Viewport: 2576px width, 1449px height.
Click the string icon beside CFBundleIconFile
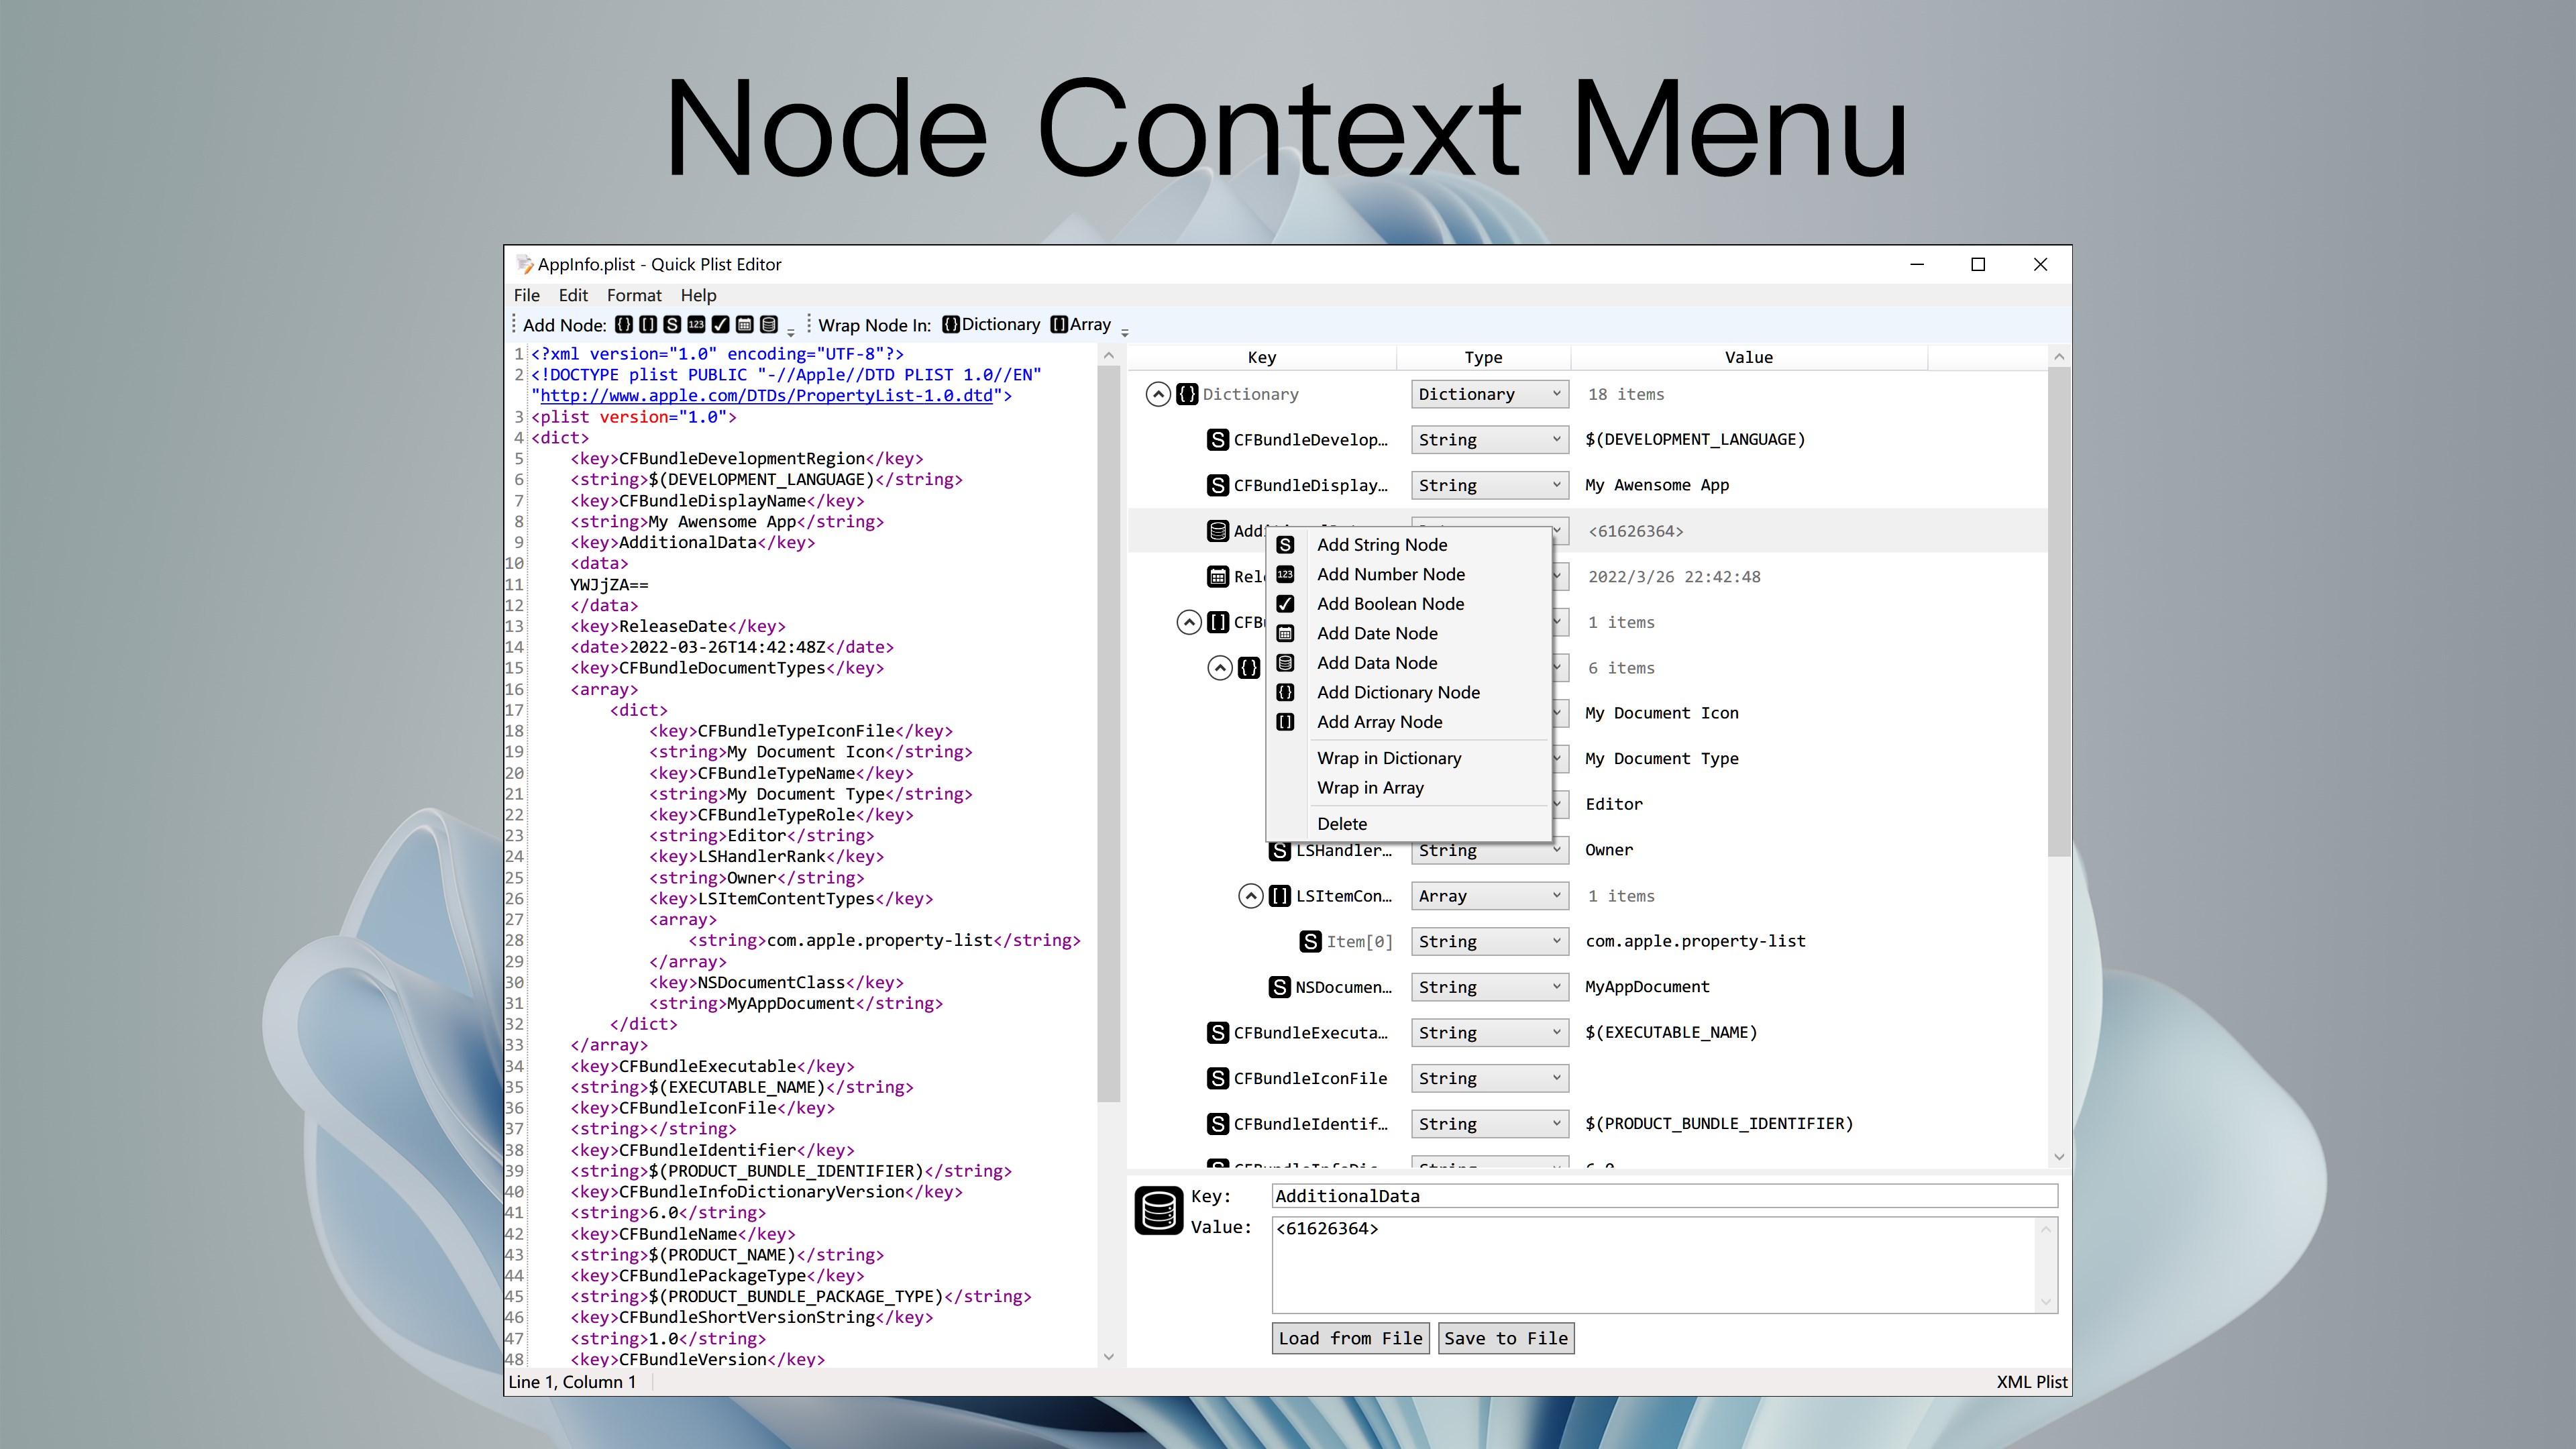click(x=1217, y=1078)
